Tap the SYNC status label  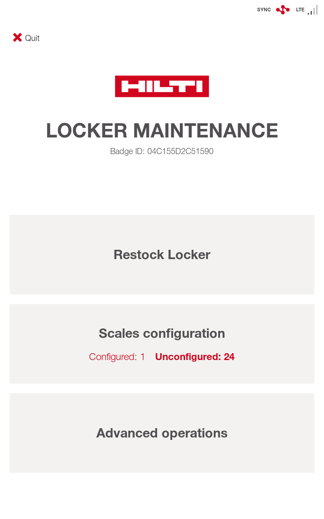(x=264, y=10)
